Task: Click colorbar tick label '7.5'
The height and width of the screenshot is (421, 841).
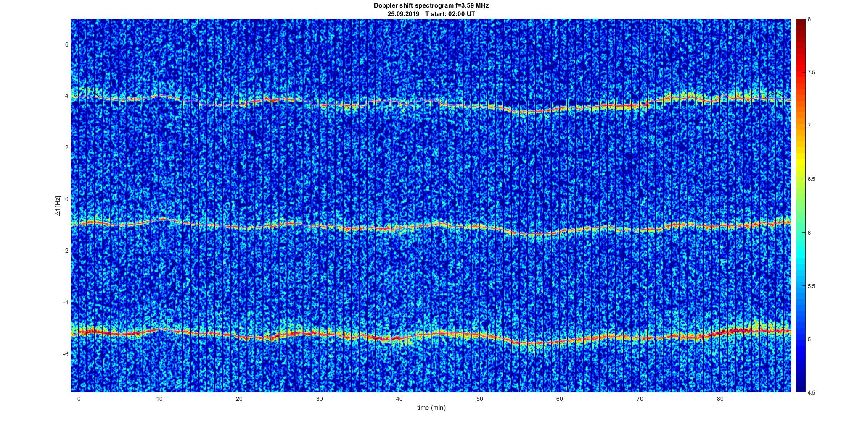Action: pyautogui.click(x=812, y=73)
